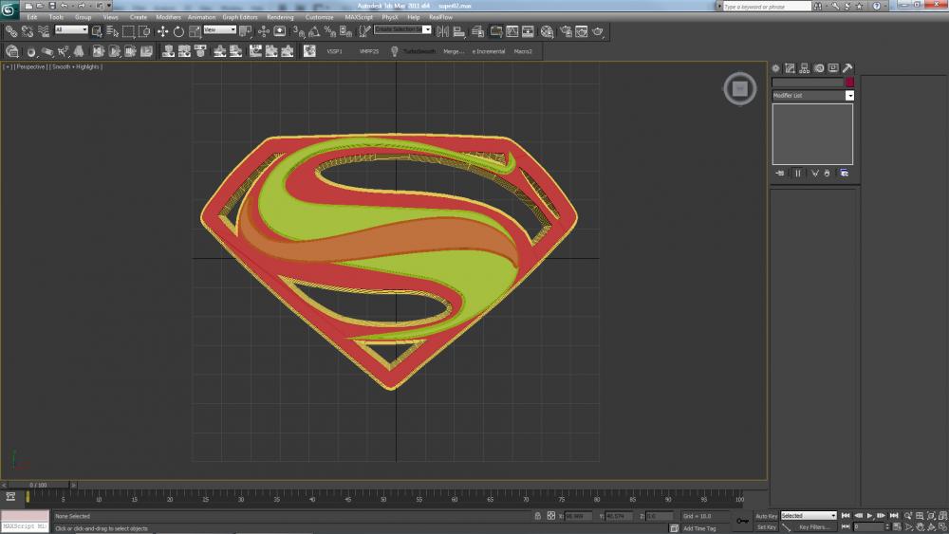Screen dimensions: 949x534
Task: Click the Play Animation button
Action: click(x=869, y=516)
